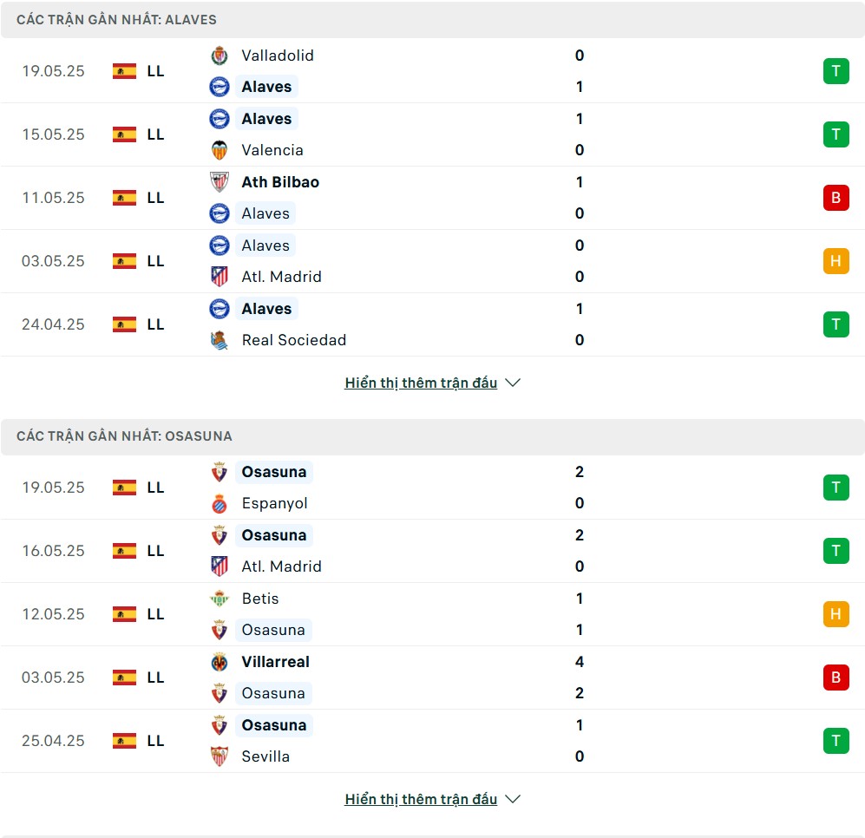Click the Espanyol club crest icon

220,503
